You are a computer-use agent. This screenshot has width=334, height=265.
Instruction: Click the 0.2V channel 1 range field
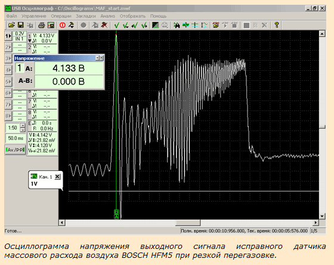20,33
